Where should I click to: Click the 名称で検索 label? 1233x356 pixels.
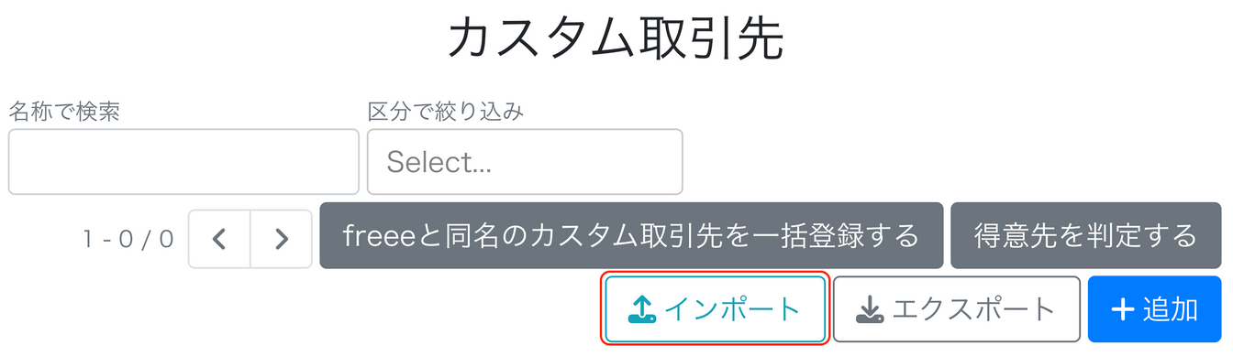(64, 112)
